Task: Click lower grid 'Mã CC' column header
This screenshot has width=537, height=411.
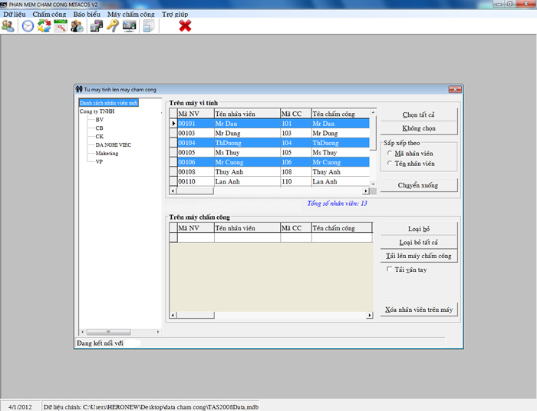Action: click(296, 228)
